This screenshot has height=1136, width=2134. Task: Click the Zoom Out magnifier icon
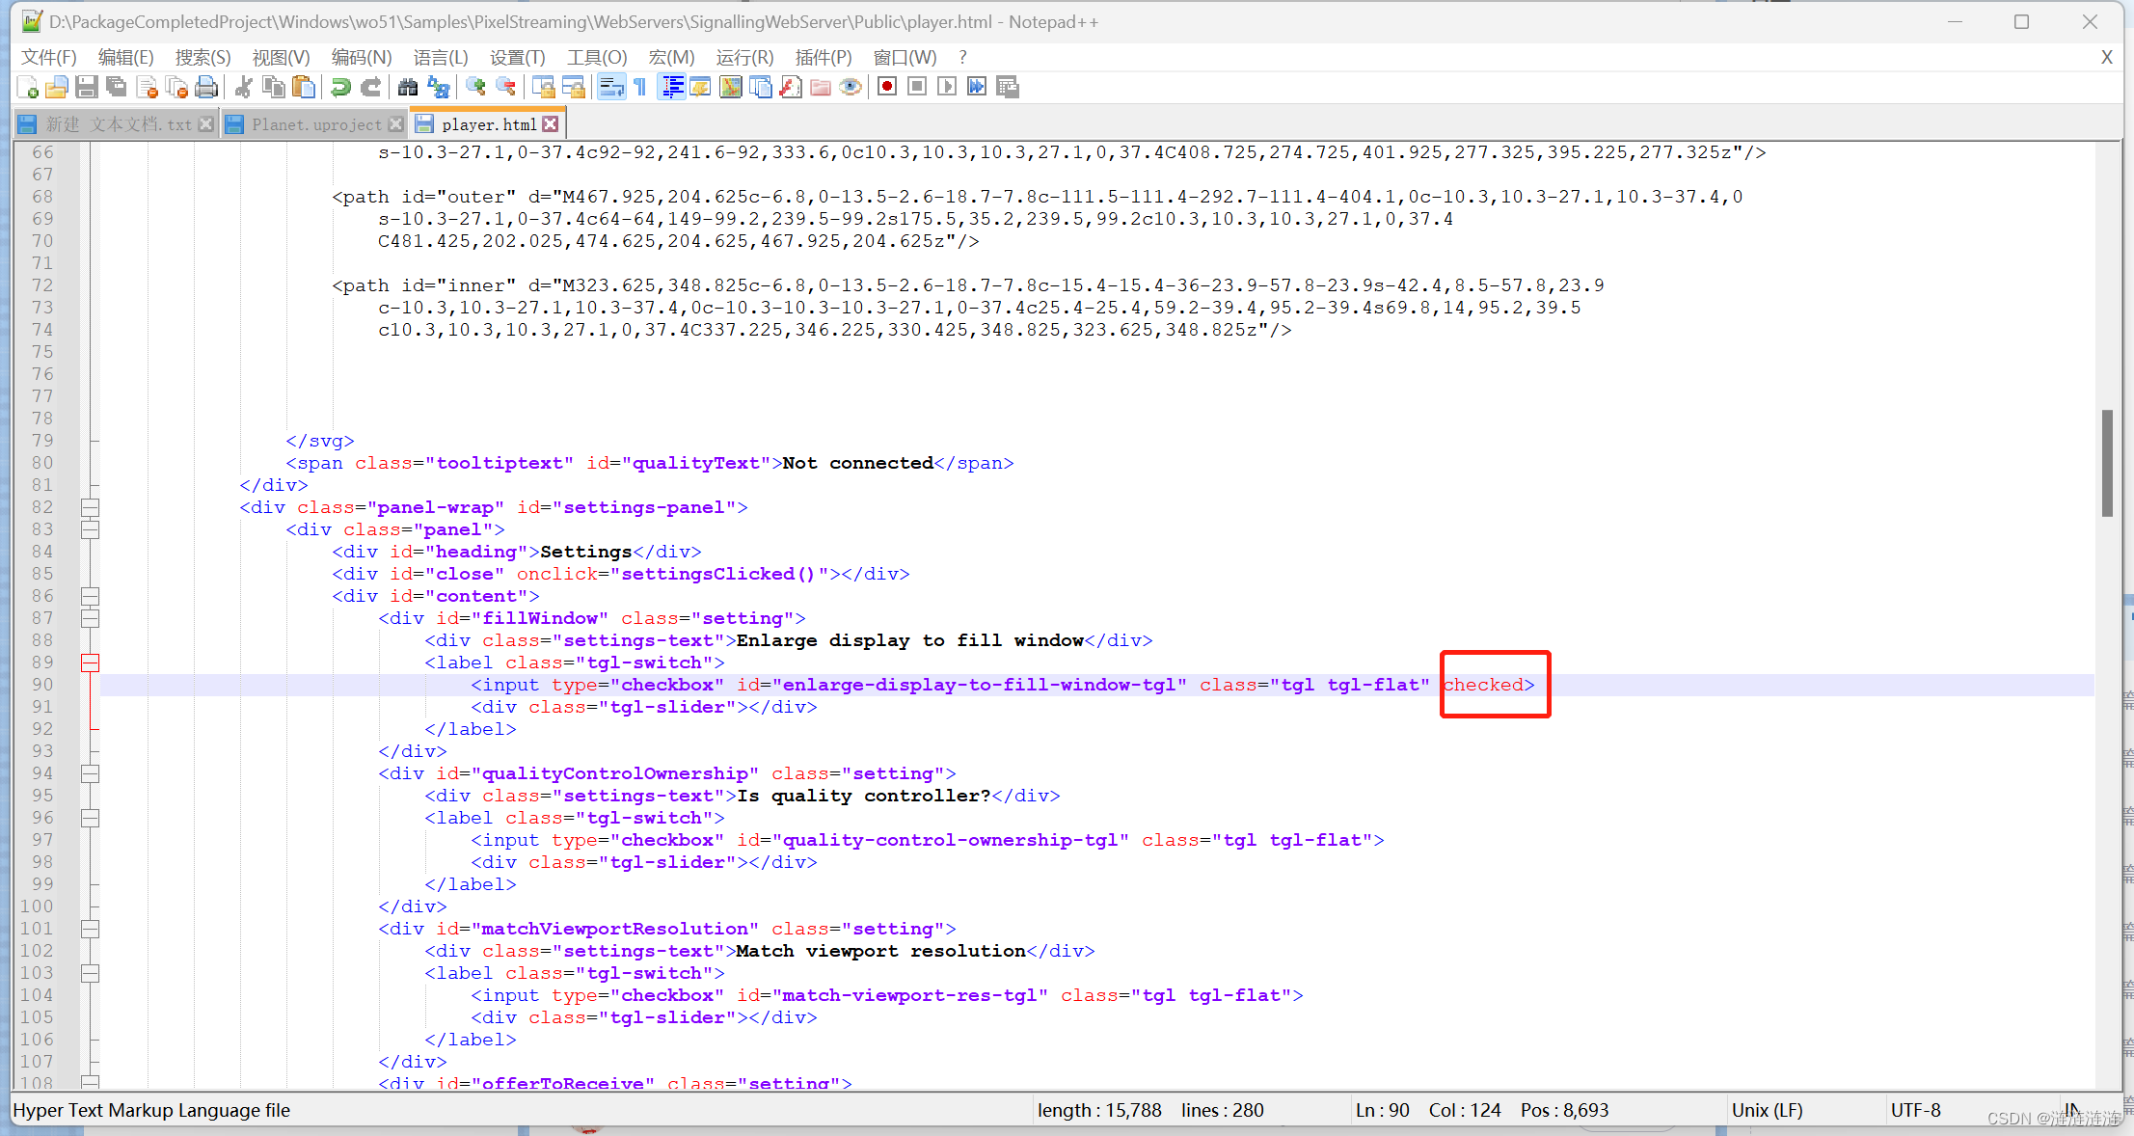(x=505, y=88)
